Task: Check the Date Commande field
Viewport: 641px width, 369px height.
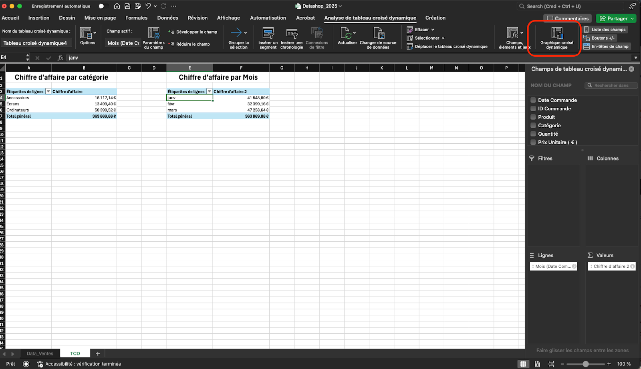Action: click(x=533, y=100)
